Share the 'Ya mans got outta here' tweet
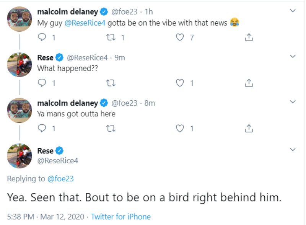Viewport: 306px width, 225px height. 249,129
